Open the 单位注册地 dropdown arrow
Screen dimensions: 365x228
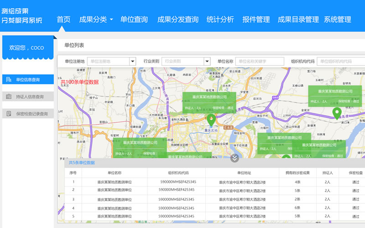click(x=132, y=62)
